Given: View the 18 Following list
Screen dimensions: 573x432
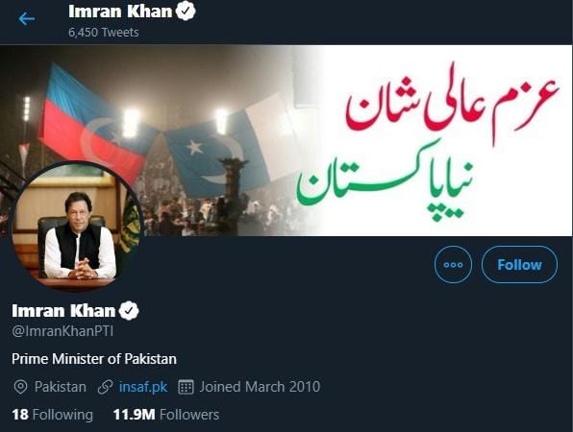Looking at the screenshot, I should pyautogui.click(x=52, y=415).
